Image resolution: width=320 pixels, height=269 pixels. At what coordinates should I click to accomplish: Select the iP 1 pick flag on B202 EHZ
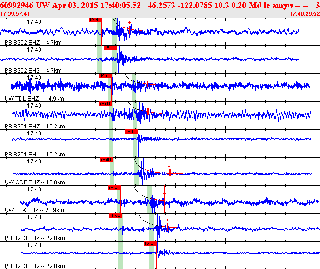(95, 20)
